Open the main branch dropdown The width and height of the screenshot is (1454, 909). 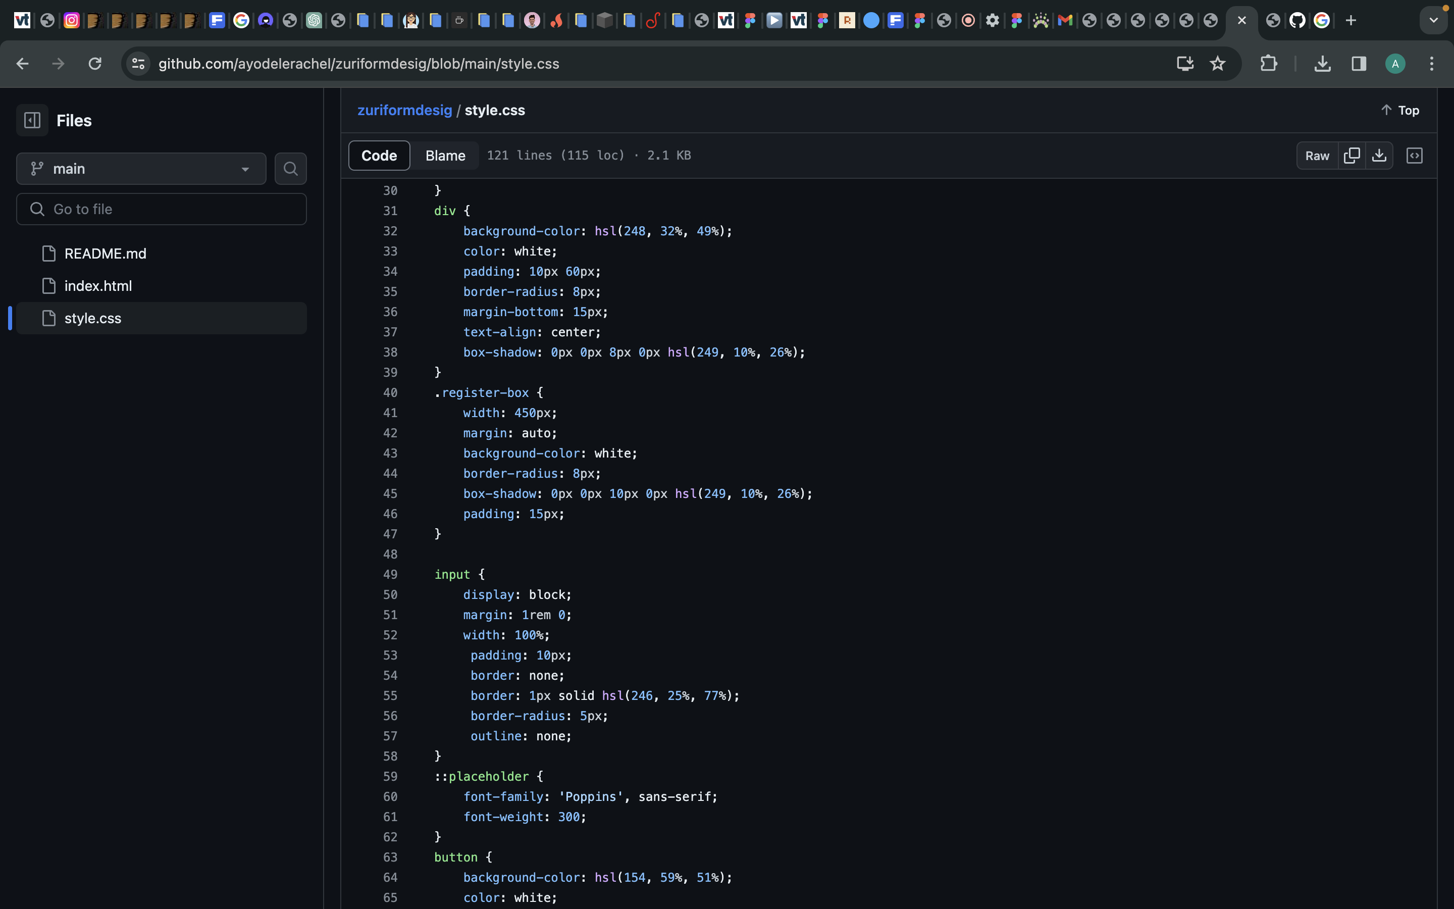[x=141, y=169]
